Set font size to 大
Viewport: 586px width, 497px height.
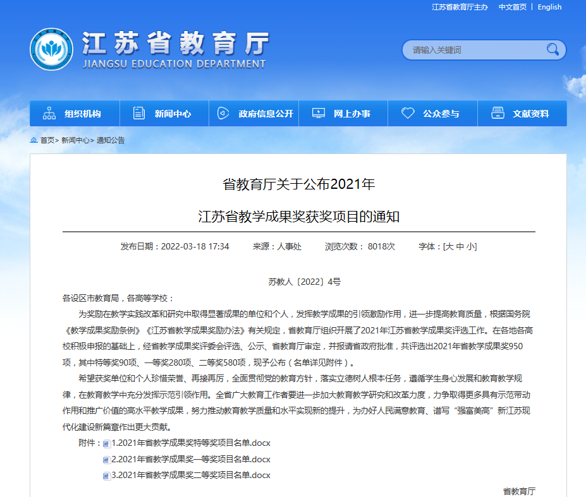click(x=450, y=246)
